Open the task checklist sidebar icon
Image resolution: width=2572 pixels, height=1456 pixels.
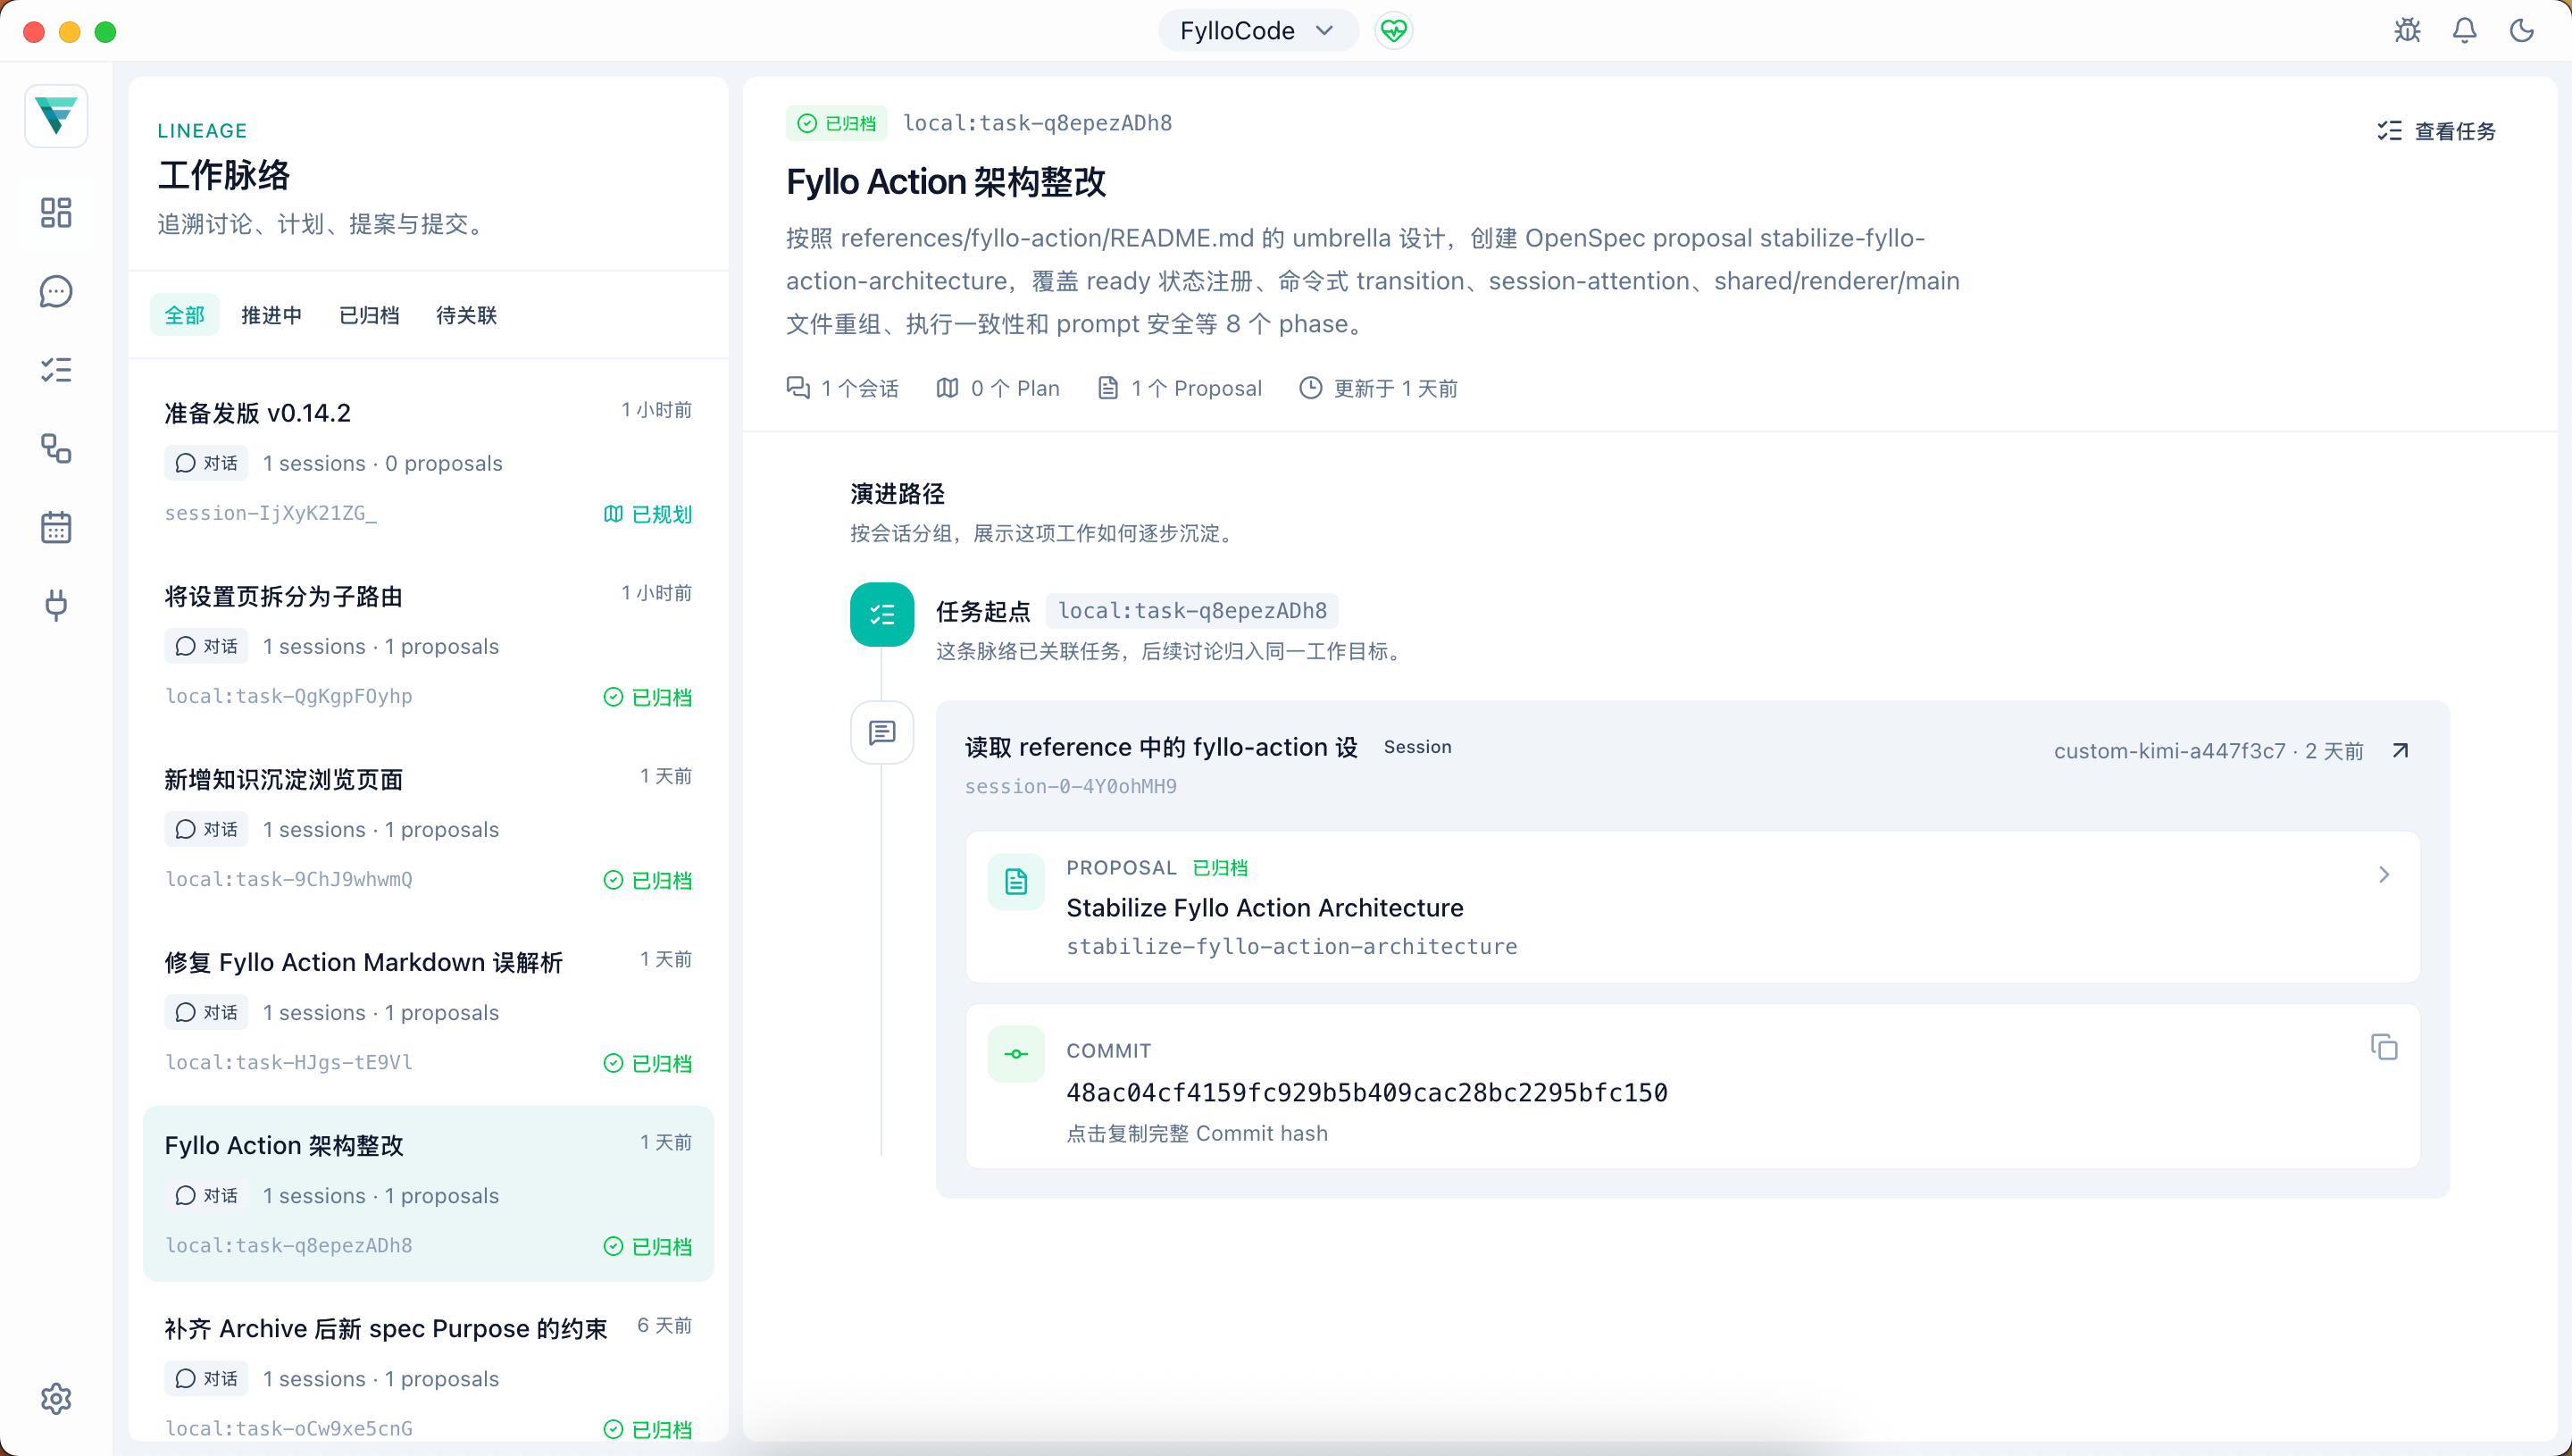pos(56,370)
